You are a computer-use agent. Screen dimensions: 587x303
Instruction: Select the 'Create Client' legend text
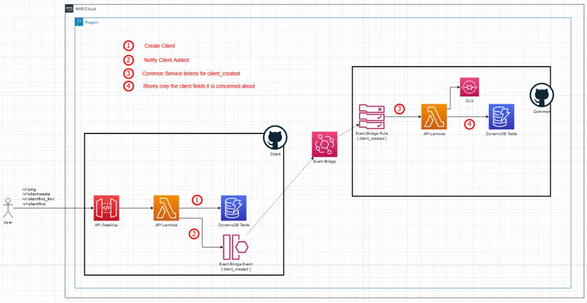click(x=160, y=46)
